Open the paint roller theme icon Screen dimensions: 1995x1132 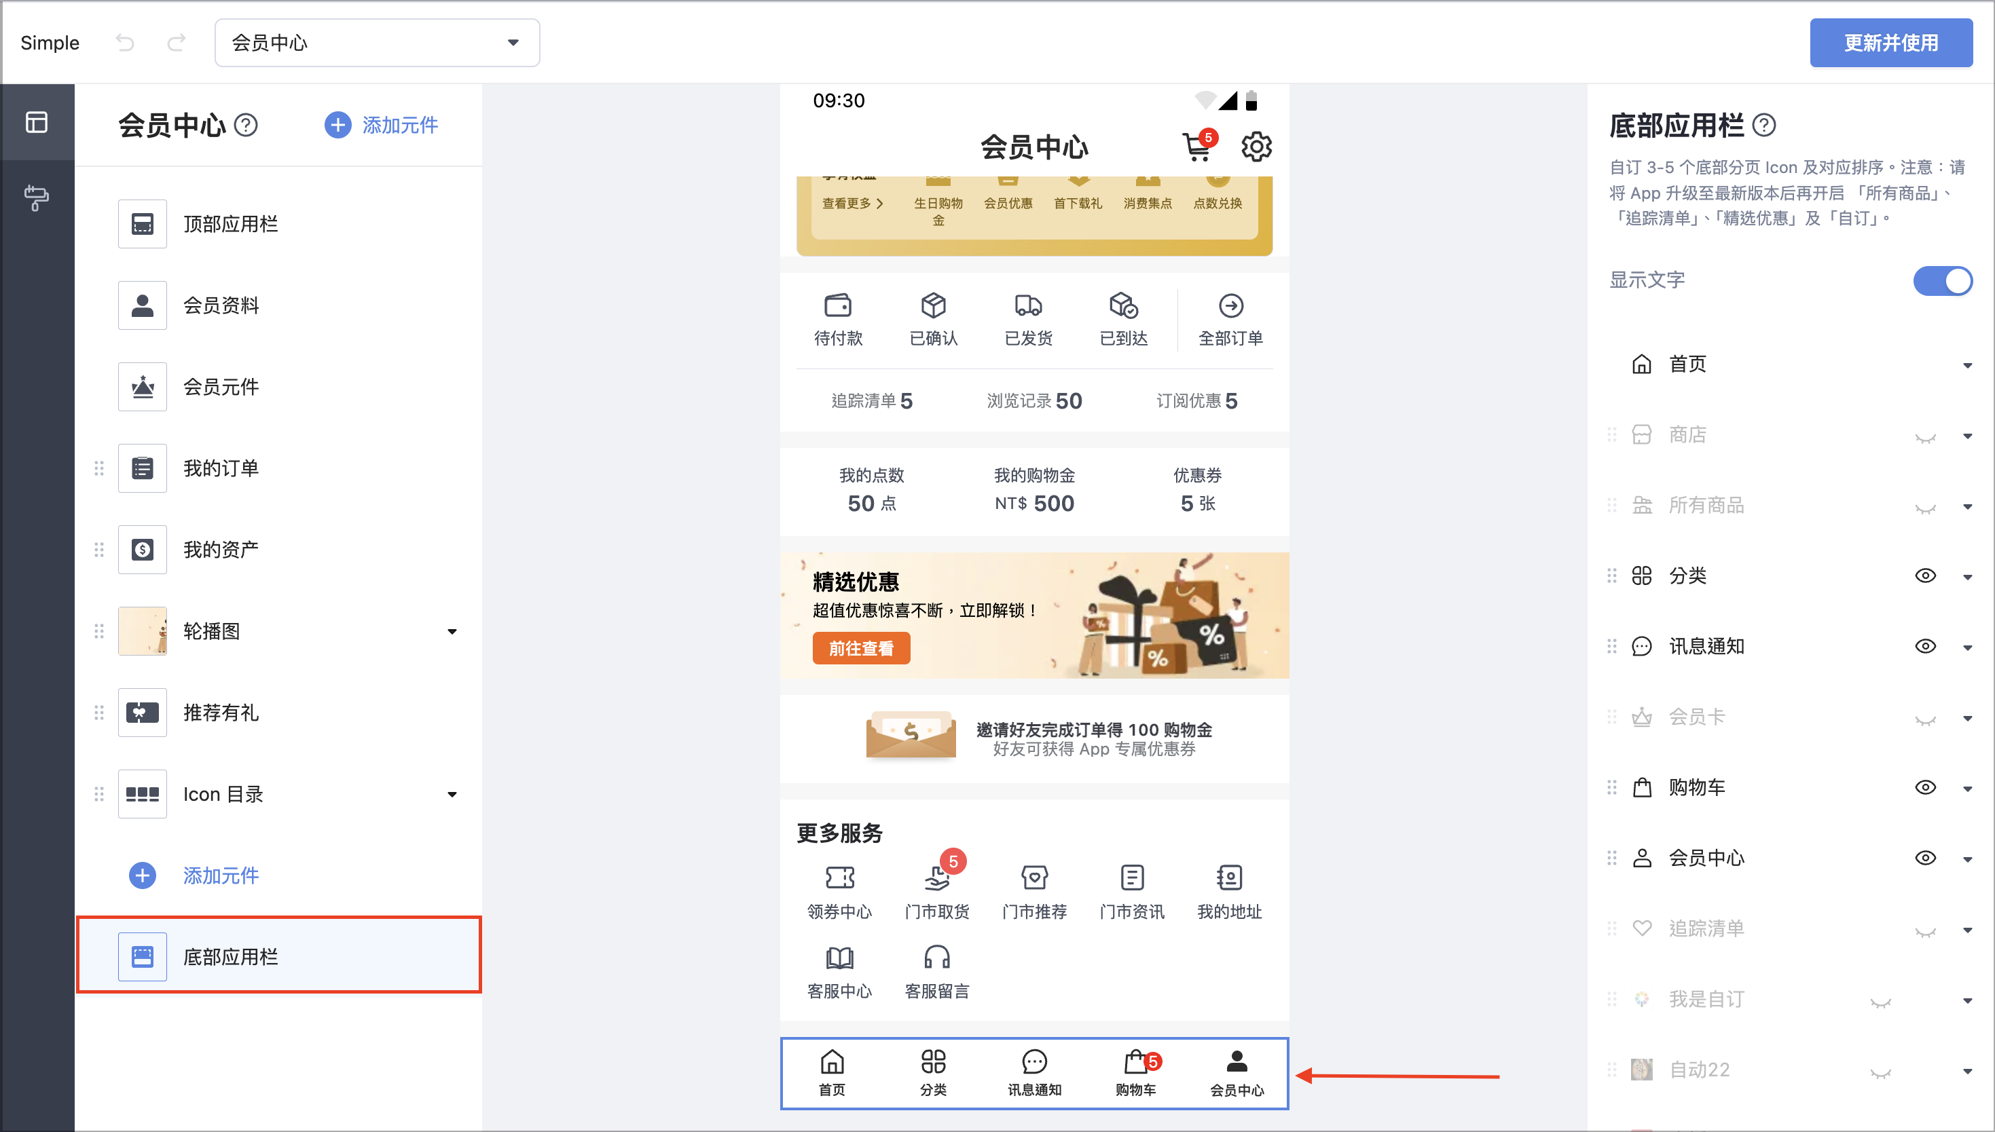(37, 197)
